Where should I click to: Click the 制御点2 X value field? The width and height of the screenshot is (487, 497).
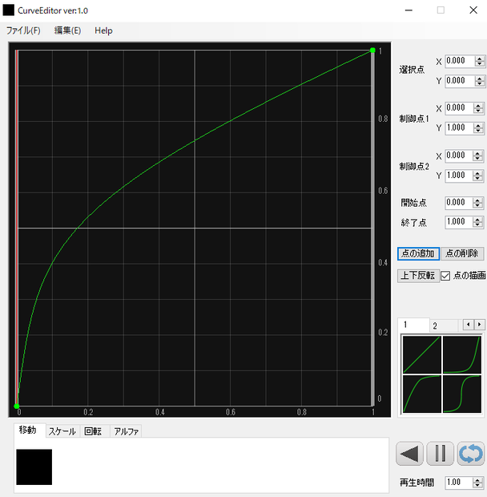[x=459, y=156]
